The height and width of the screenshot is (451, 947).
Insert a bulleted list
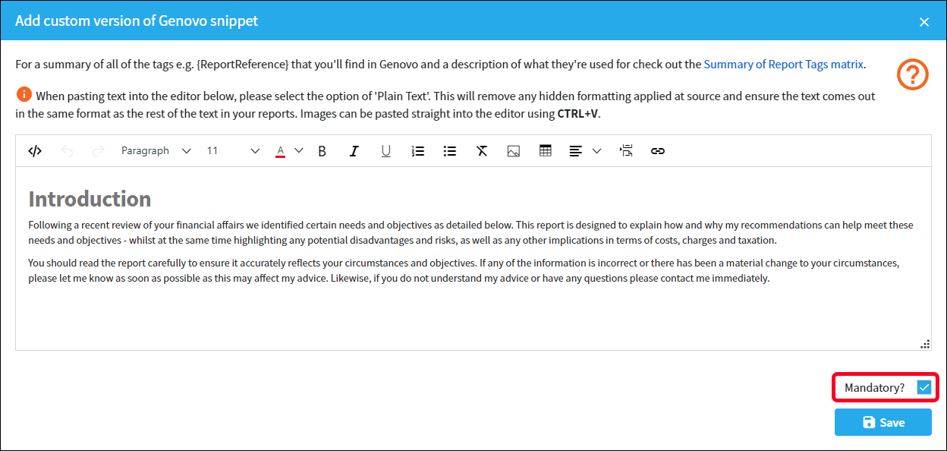point(449,151)
